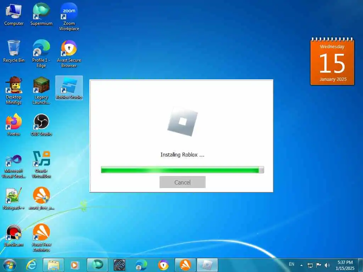Open Windows Media Player from taskbar
Screen dimensions: 363x272
[x=74, y=265]
